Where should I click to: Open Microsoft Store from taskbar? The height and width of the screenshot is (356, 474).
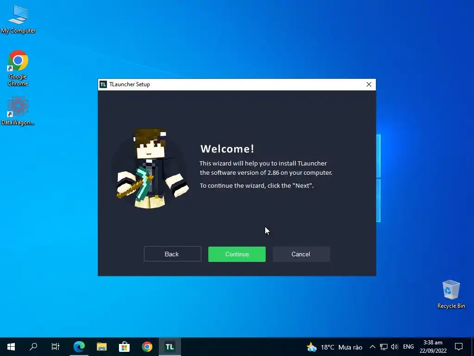[x=124, y=347]
